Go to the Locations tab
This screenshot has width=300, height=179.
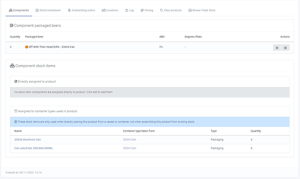pyautogui.click(x=110, y=10)
